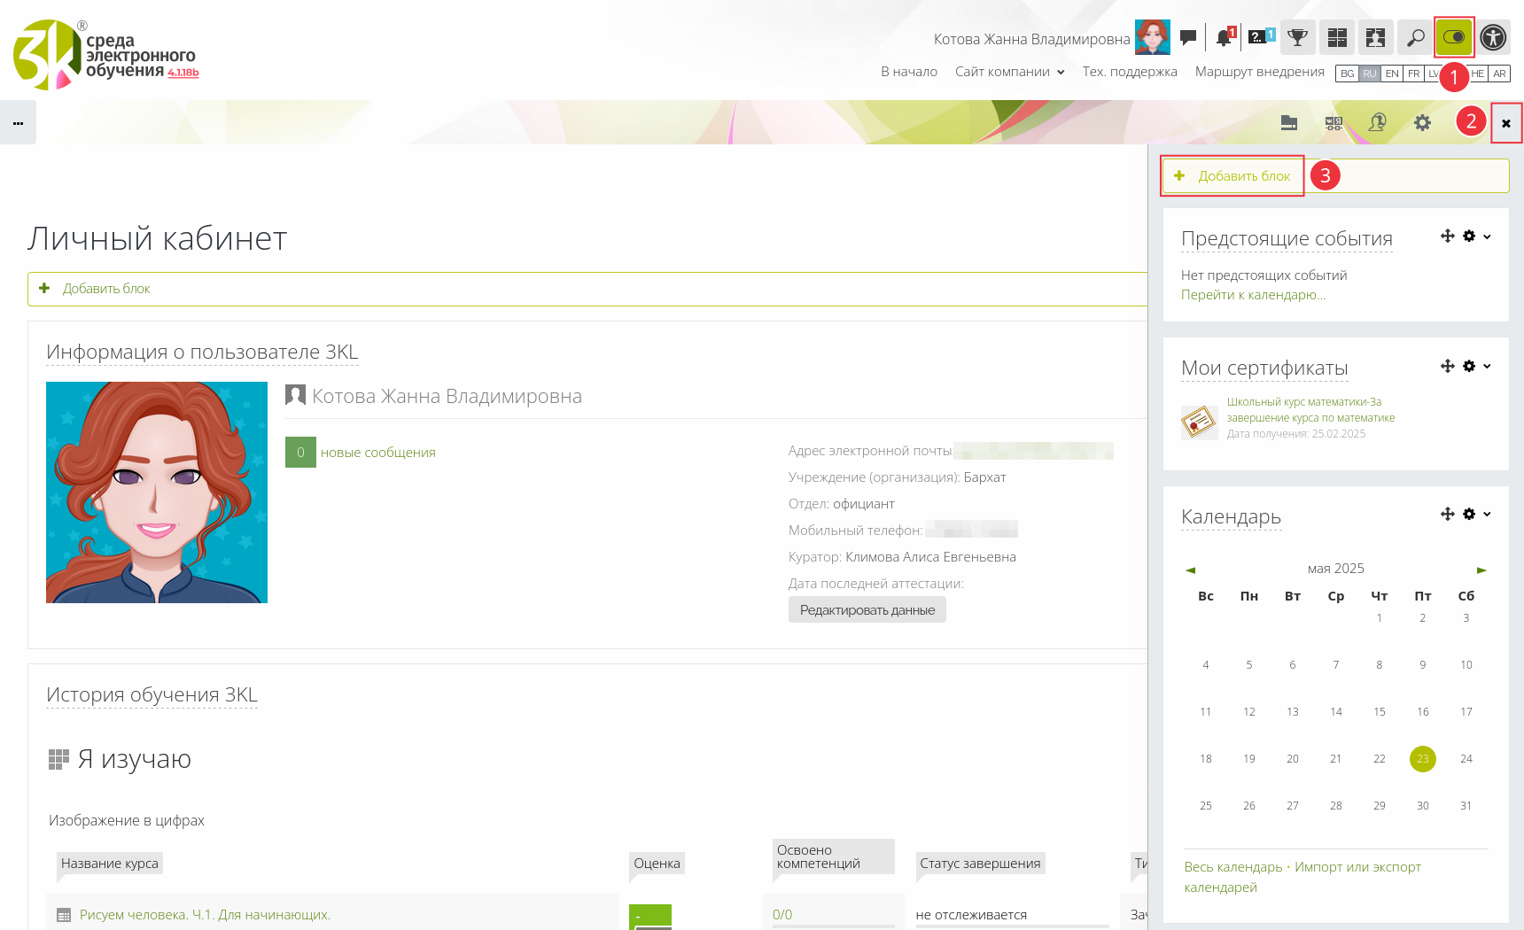This screenshot has width=1524, height=930.
Task: Open the accessibility settings icon
Action: pos(1493,37)
